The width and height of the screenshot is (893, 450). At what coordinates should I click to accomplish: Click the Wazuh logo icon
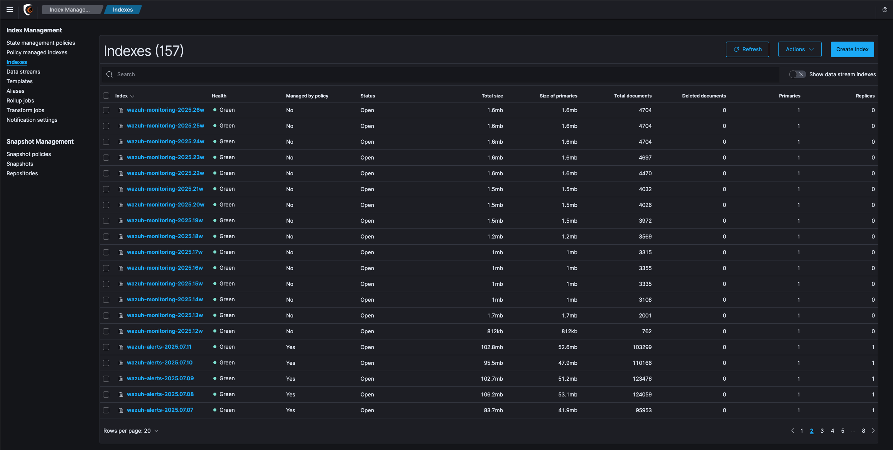28,10
